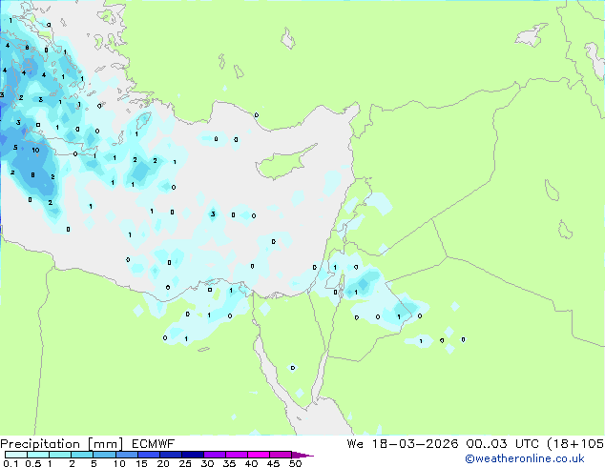Pick the 20–25 mm dark blue swatch

pos(170,455)
